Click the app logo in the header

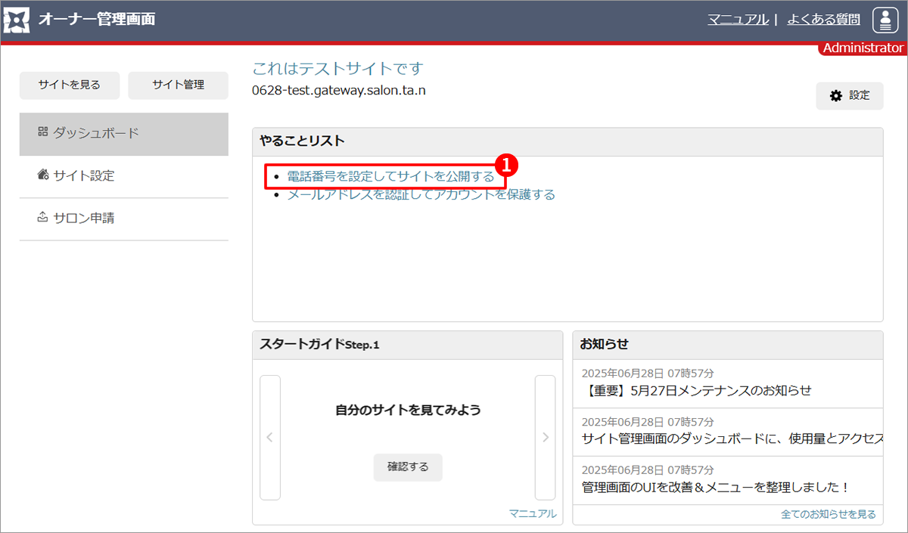point(17,20)
